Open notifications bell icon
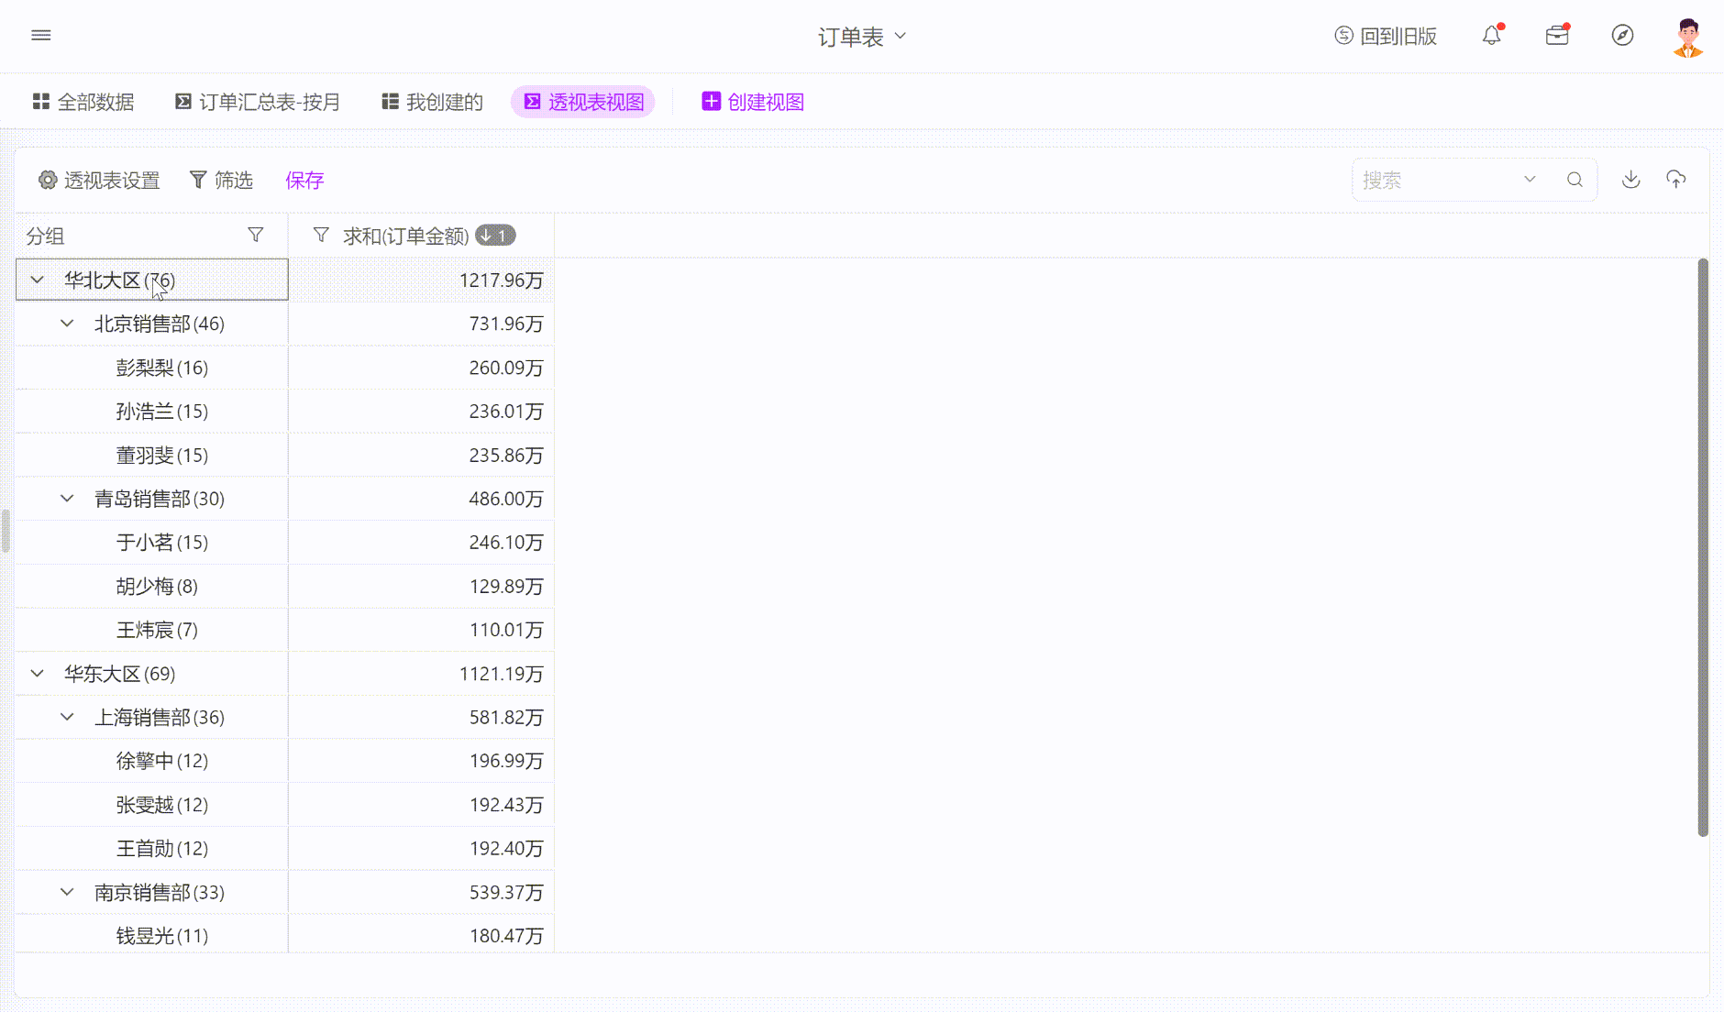The height and width of the screenshot is (1012, 1724). click(x=1492, y=35)
